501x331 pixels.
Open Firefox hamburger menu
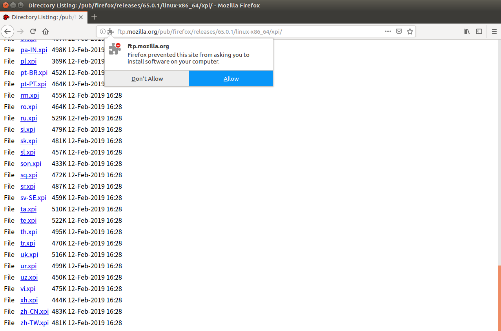494,31
